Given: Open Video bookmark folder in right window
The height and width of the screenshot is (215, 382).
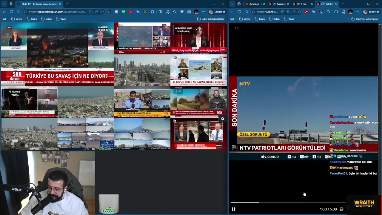Looking at the screenshot, I should [x=274, y=19].
